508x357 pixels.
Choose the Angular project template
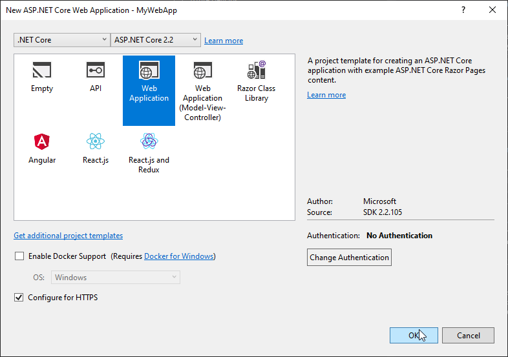[42, 141]
